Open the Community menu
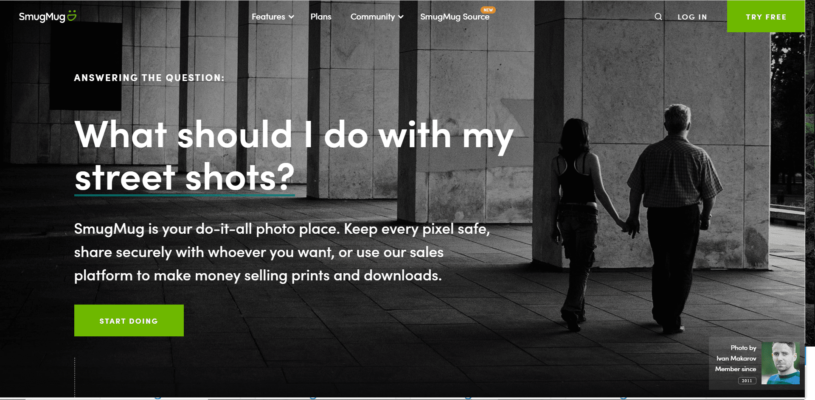Viewport: 815px width, 400px height. tap(377, 17)
